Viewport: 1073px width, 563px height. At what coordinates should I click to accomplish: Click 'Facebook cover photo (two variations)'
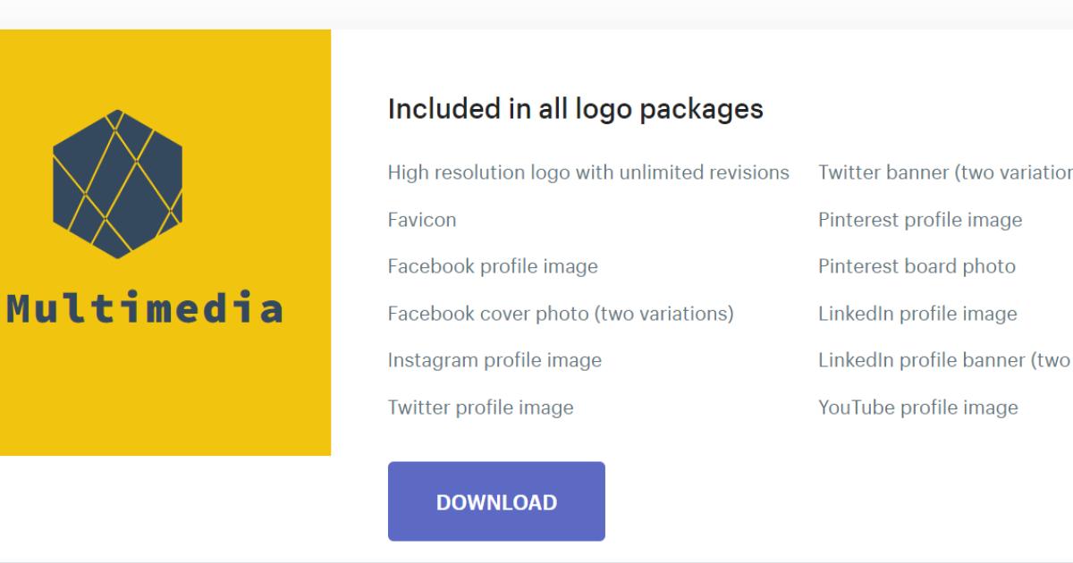point(561,314)
